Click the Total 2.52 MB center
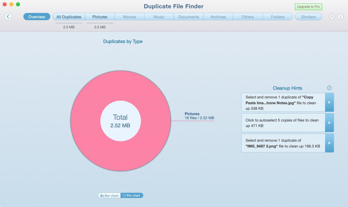The image size is (348, 207). click(x=120, y=121)
